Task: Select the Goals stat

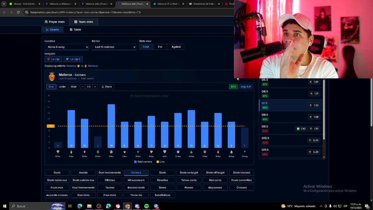Action: pos(57,173)
